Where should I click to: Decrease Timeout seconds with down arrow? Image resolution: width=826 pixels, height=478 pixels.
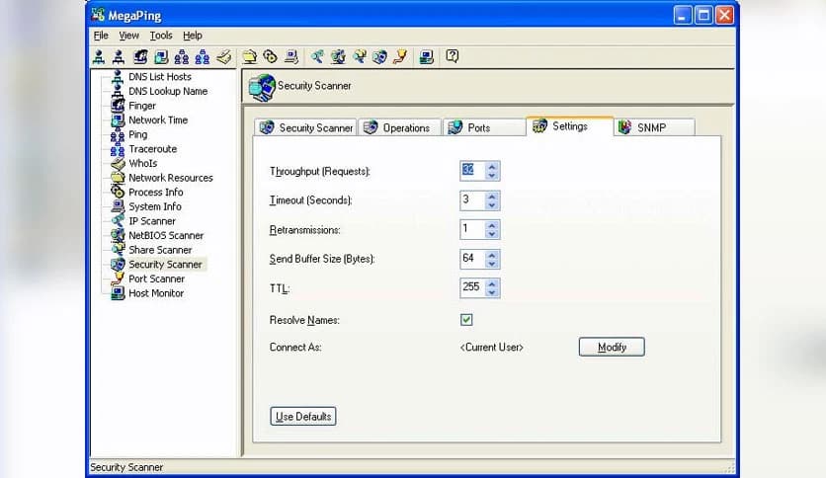(492, 204)
